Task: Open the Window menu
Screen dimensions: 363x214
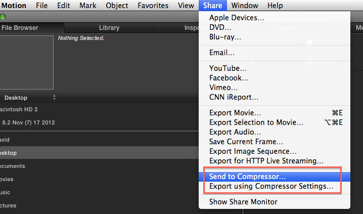Action: click(245, 6)
